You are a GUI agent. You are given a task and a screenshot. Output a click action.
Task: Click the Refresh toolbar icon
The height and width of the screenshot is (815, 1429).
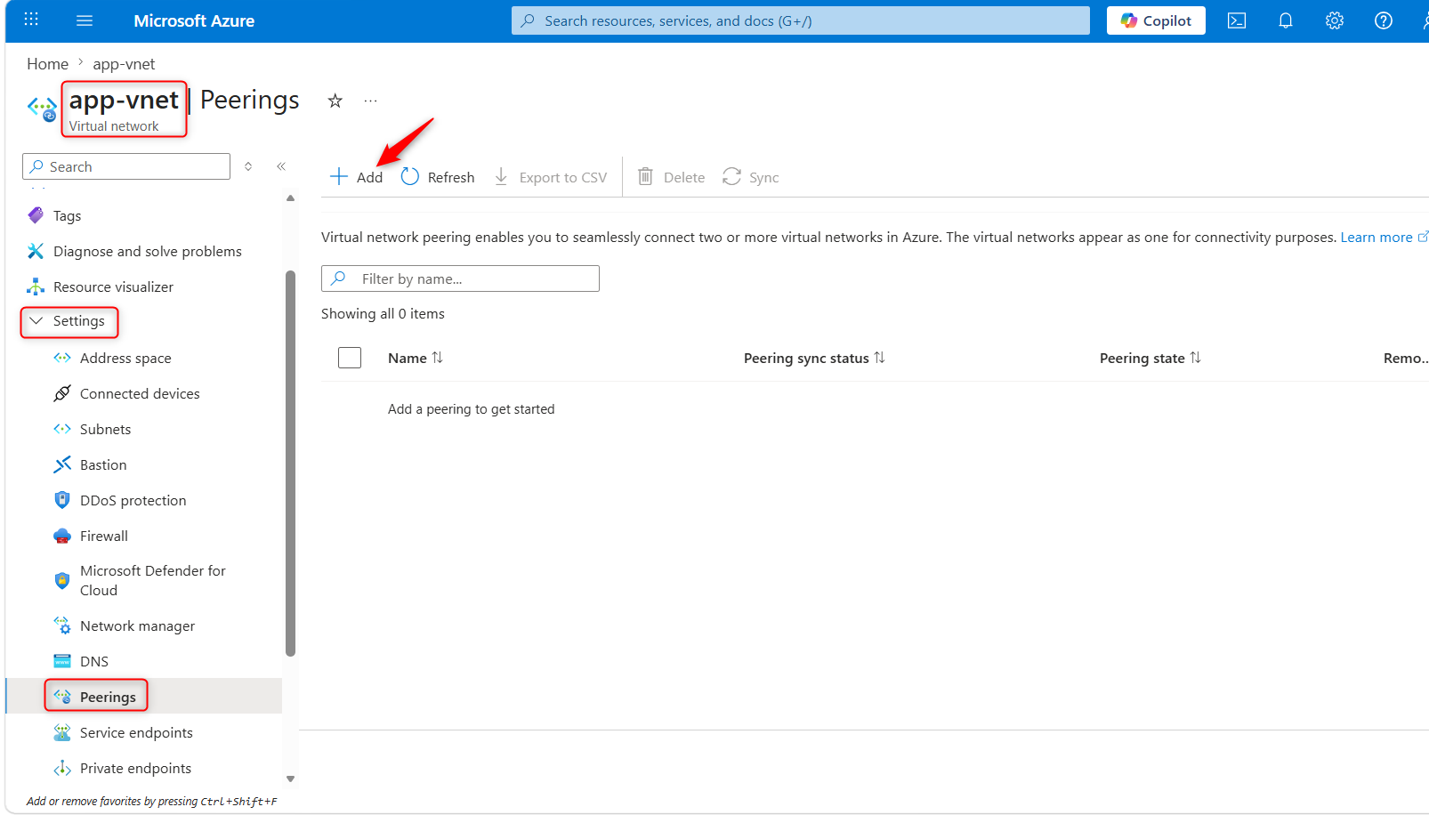point(409,177)
